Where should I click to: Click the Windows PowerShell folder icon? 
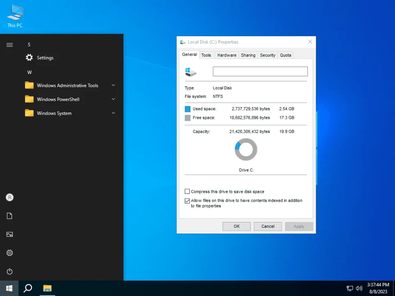(29, 99)
